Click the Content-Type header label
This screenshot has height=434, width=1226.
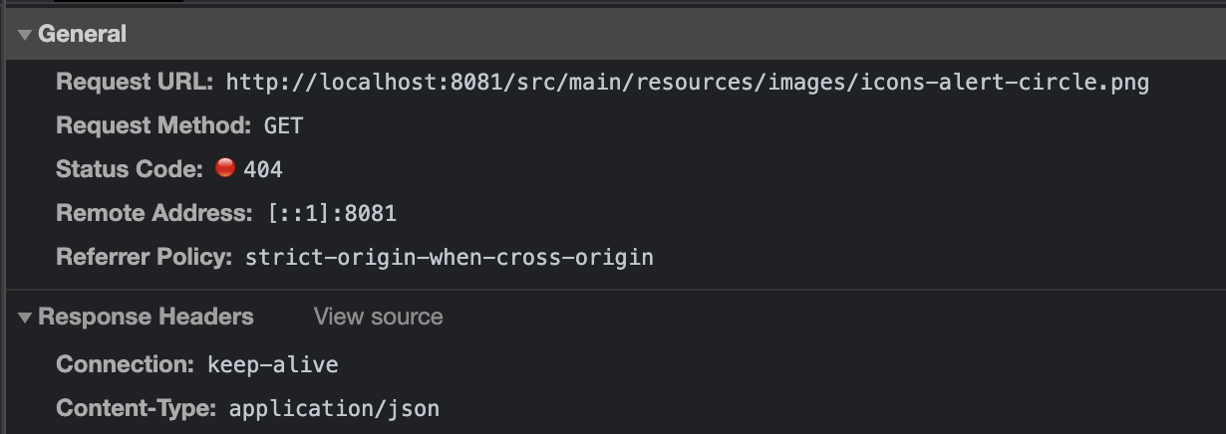(x=136, y=408)
